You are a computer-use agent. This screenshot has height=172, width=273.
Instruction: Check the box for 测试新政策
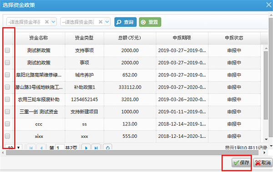(x=7, y=51)
